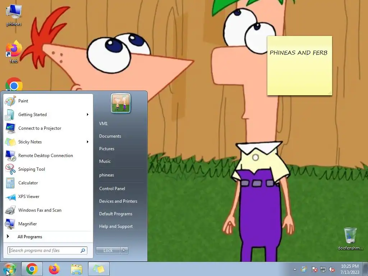Click the user account picture
The image size is (368, 276).
[121, 103]
